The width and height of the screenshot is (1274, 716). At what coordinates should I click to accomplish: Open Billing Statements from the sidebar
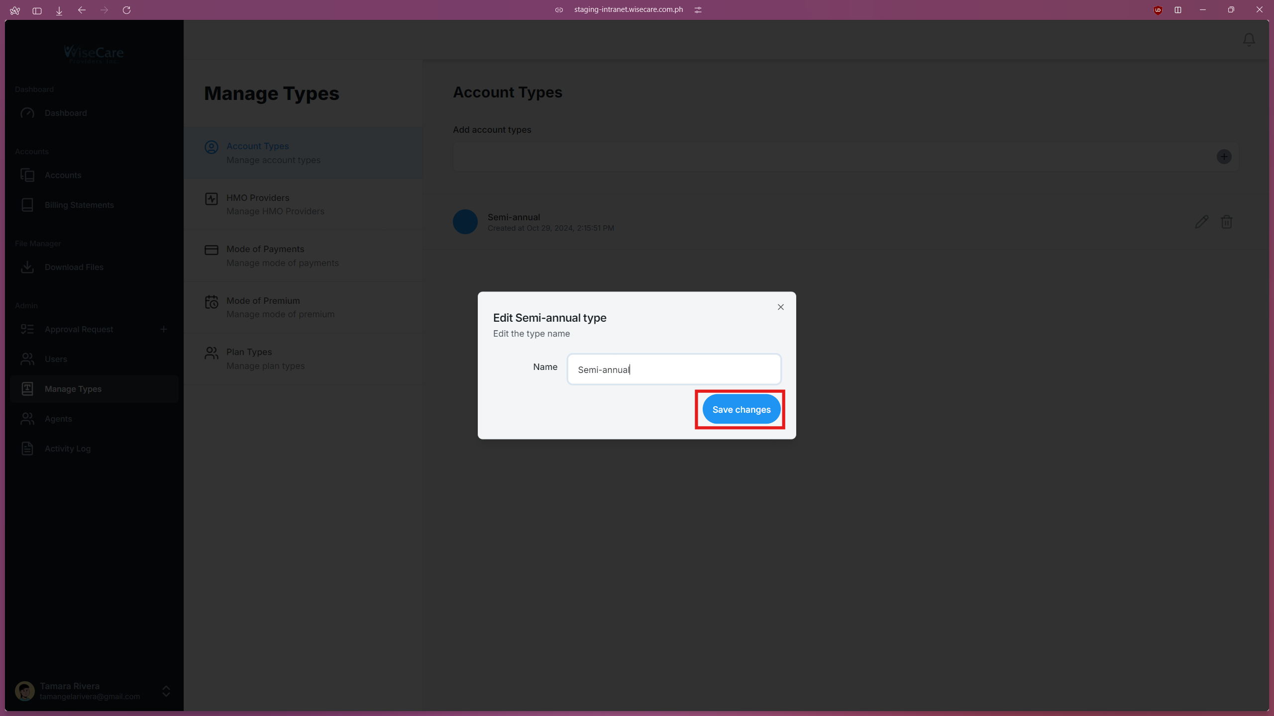(79, 205)
